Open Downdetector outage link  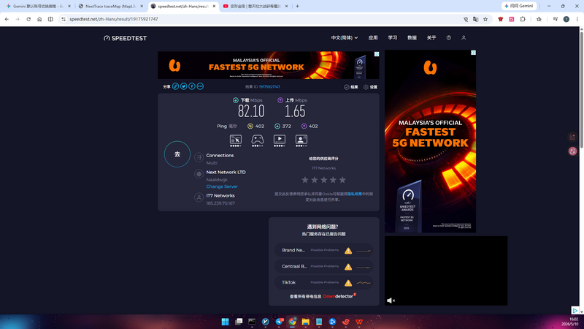point(338,296)
